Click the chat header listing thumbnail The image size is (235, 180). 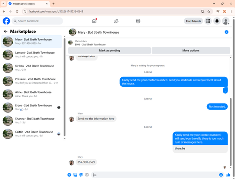pyautogui.click(x=72, y=32)
